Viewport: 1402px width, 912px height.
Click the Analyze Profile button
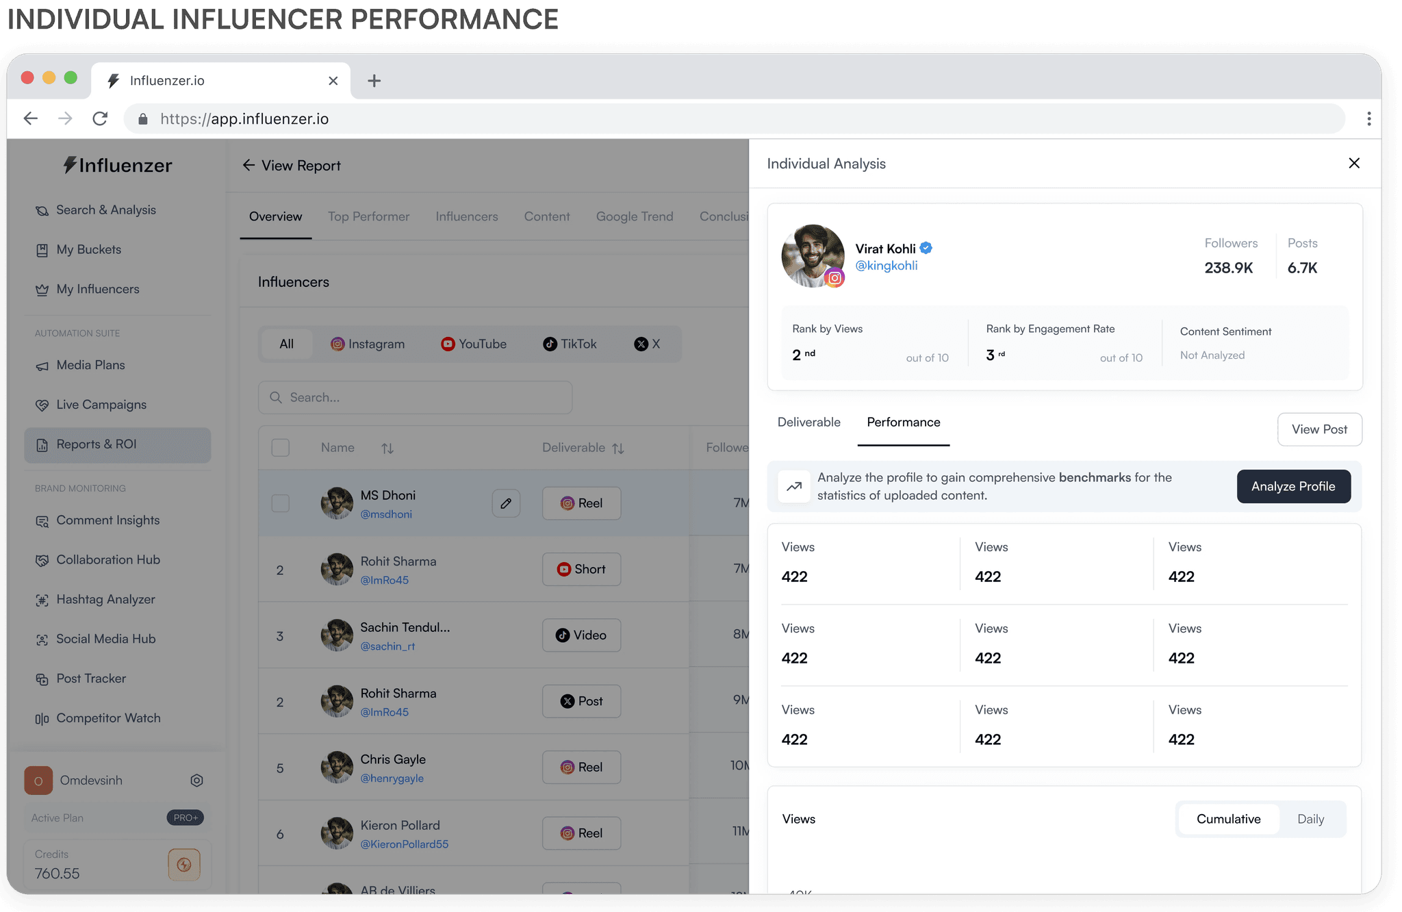point(1292,487)
